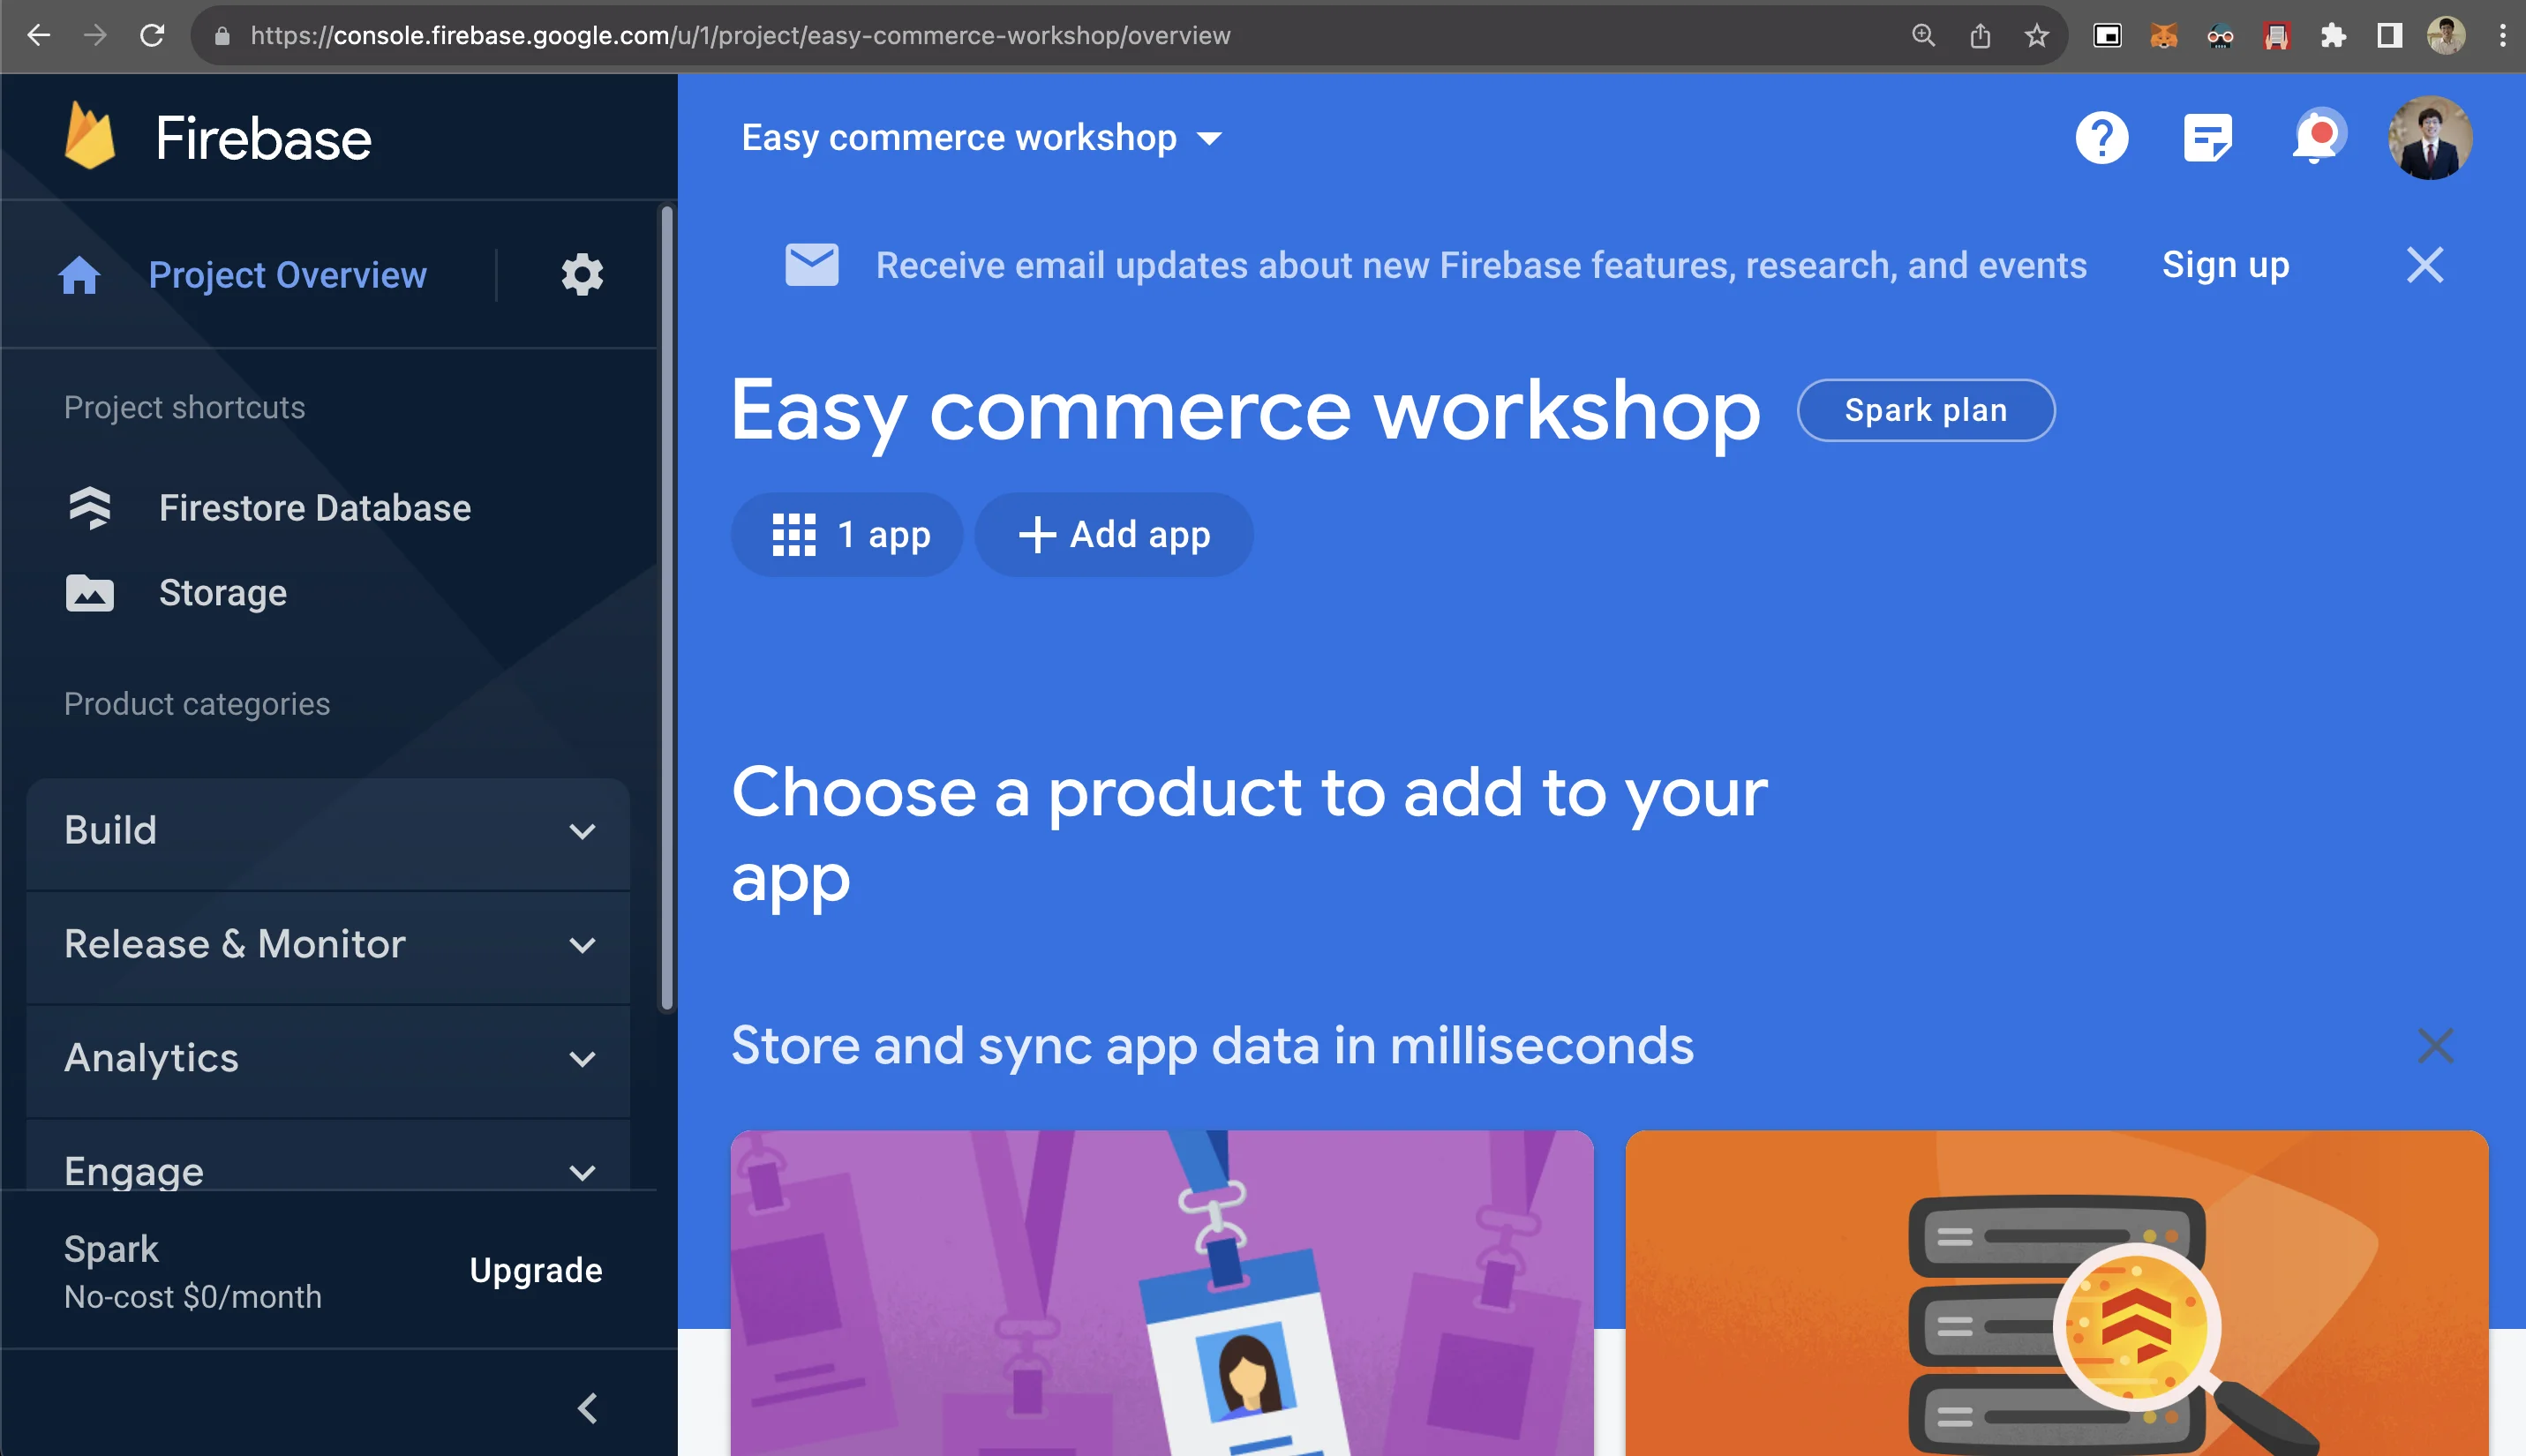Open the Firebase docs notes icon
Viewport: 2526px width, 1456px height.
point(2207,137)
